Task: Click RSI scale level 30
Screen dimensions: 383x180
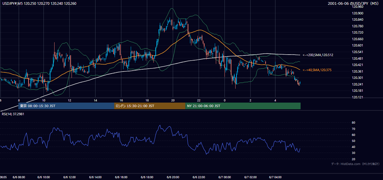Action: [354, 153]
